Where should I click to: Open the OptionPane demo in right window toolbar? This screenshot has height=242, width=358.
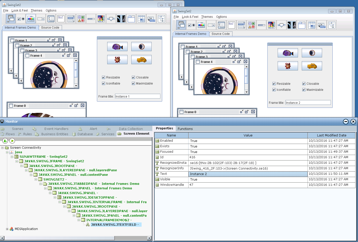(251, 25)
